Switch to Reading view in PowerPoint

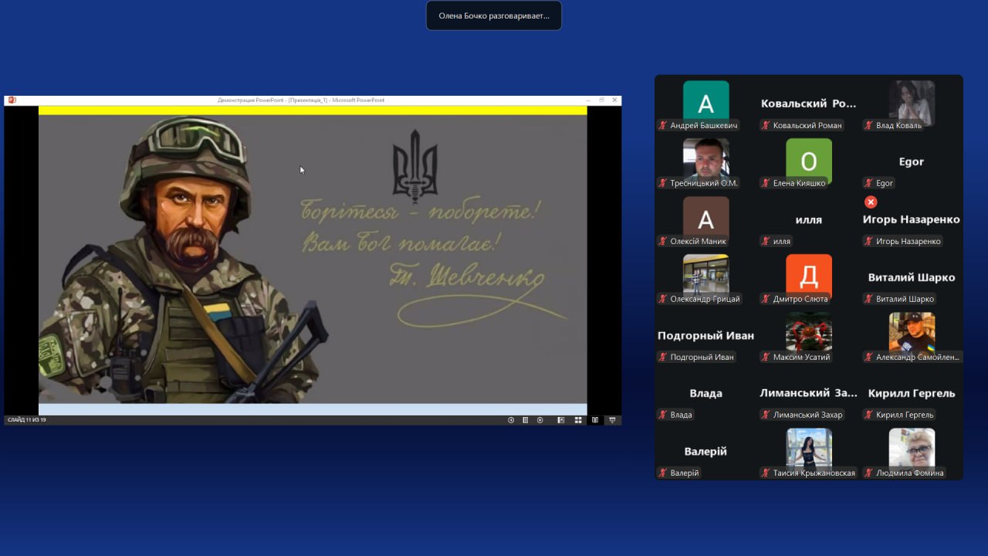tap(595, 420)
